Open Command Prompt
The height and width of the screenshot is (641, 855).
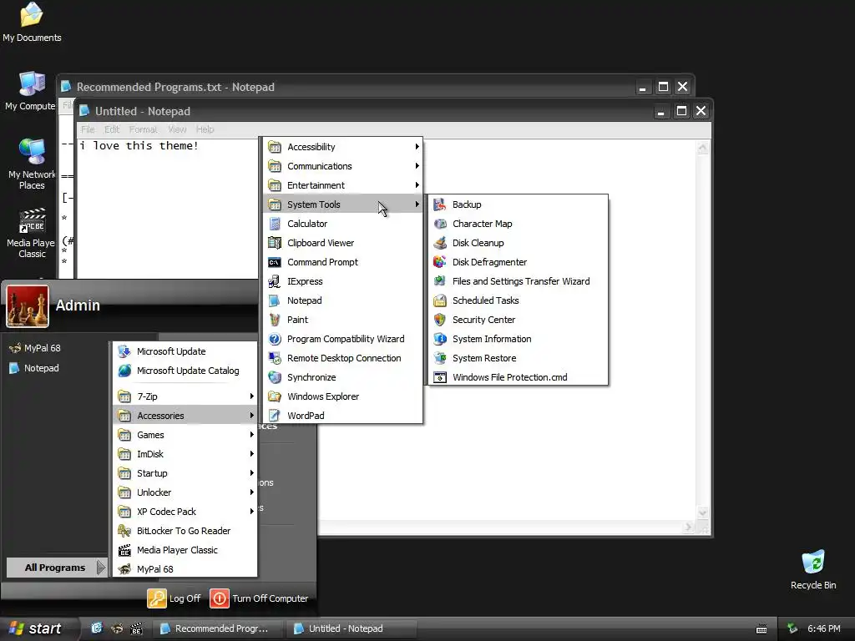pos(343,262)
